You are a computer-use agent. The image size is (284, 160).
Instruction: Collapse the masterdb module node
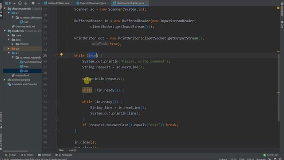click(x=5, y=31)
